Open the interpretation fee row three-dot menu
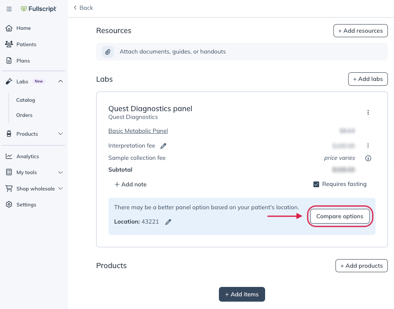Image resolution: width=394 pixels, height=309 pixels. coord(368,146)
